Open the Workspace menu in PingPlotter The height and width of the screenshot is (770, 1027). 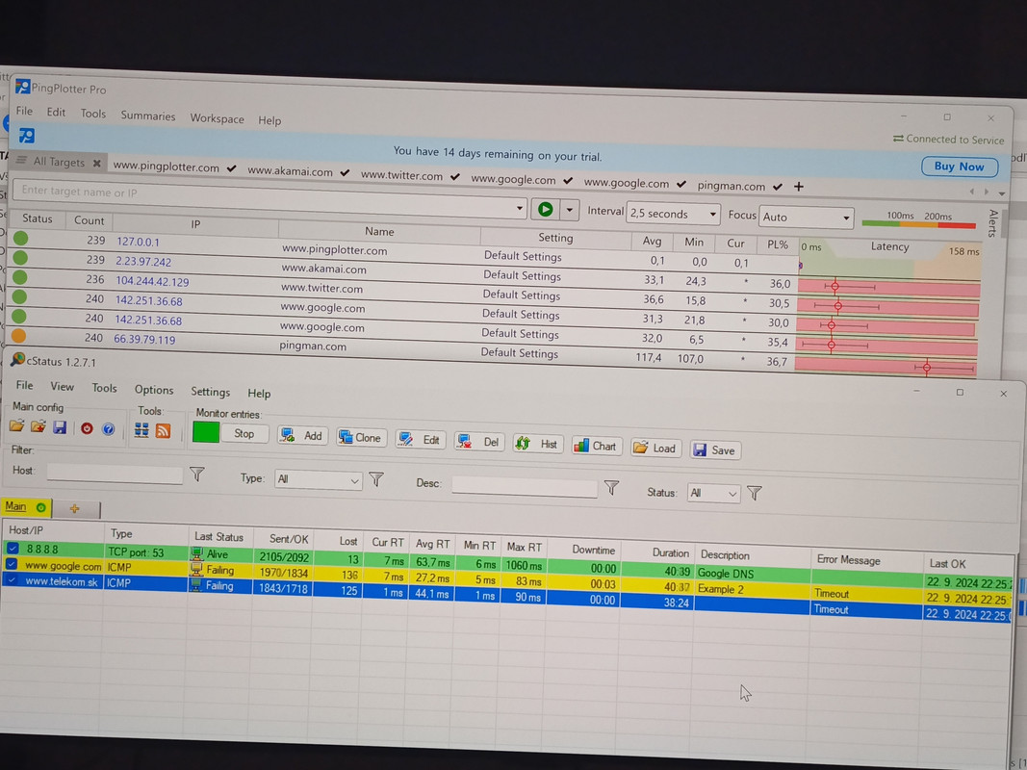(217, 118)
